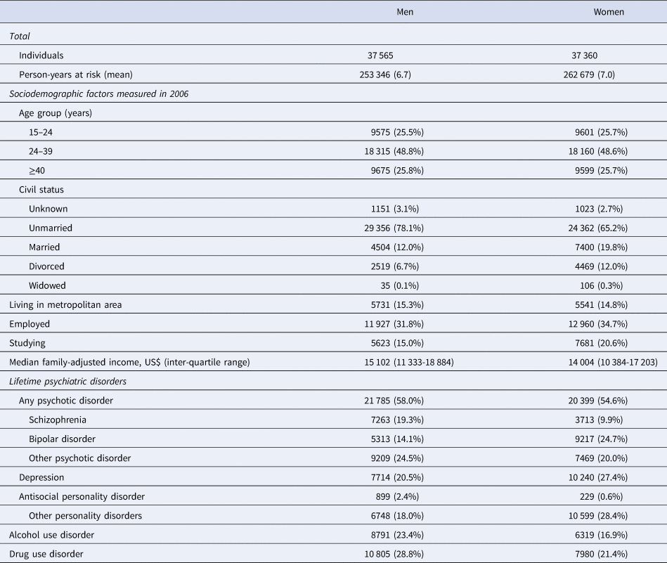The image size is (667, 563).
Task: Click the Alcohol use disorder label
Action: click(51, 534)
